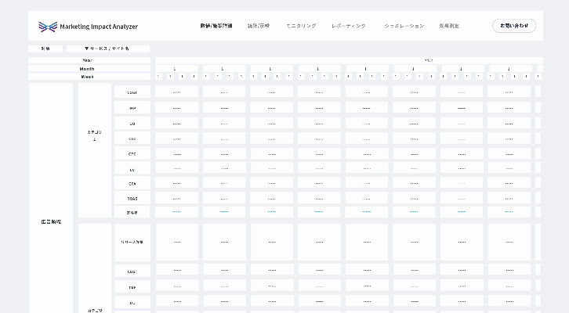Select the CPC metric row label

point(132,153)
